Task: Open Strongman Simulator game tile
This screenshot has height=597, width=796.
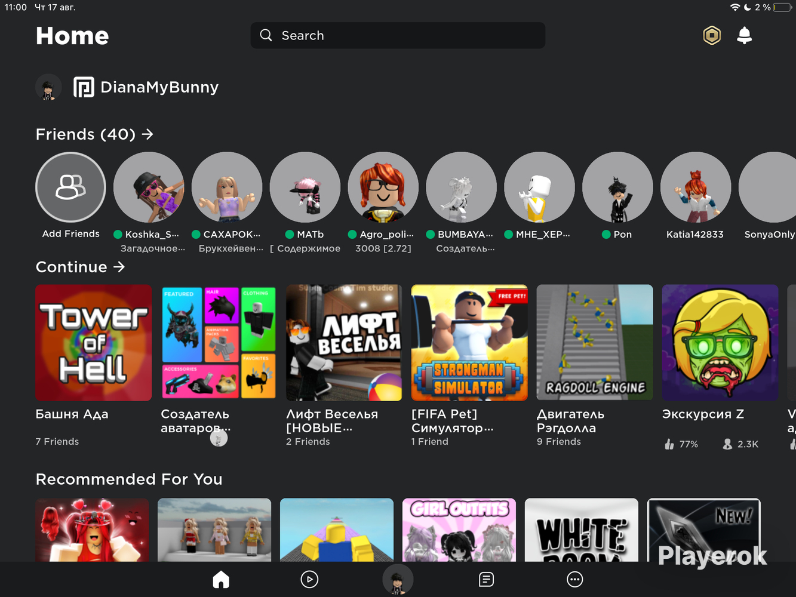Action: click(x=469, y=343)
